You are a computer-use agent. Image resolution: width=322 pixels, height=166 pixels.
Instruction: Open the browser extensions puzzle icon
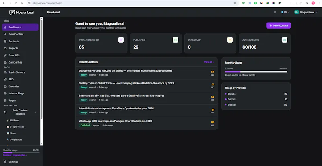[x=292, y=3]
